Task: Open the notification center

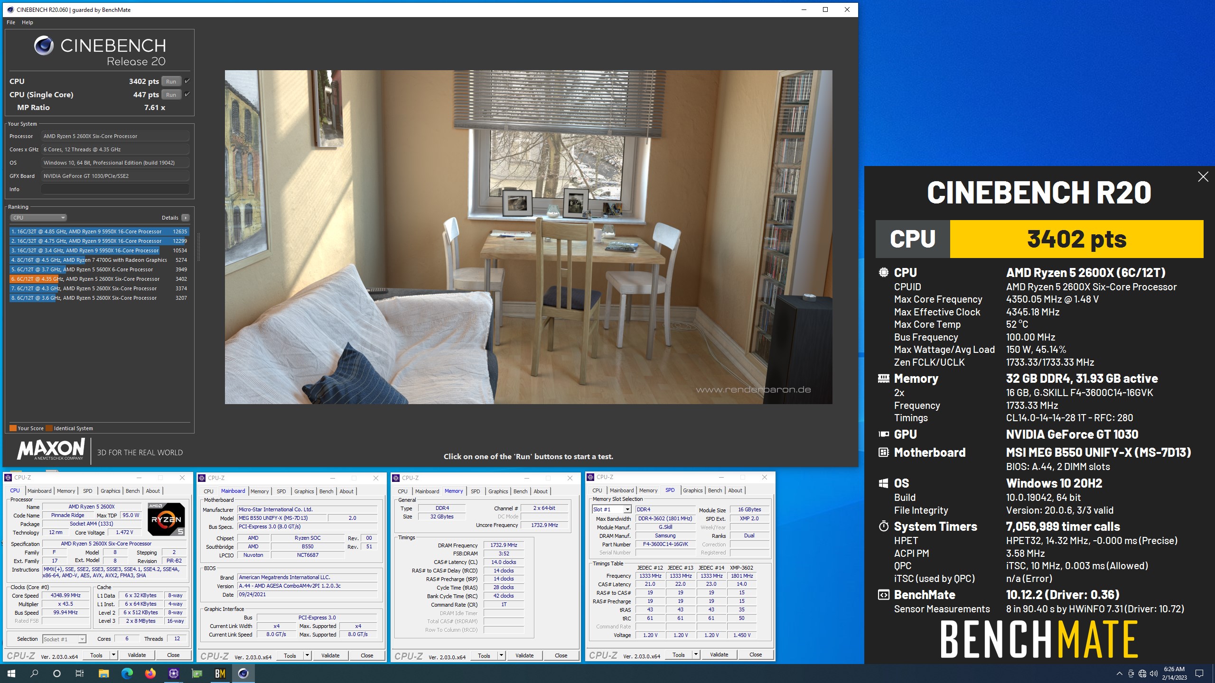Action: click(1199, 674)
